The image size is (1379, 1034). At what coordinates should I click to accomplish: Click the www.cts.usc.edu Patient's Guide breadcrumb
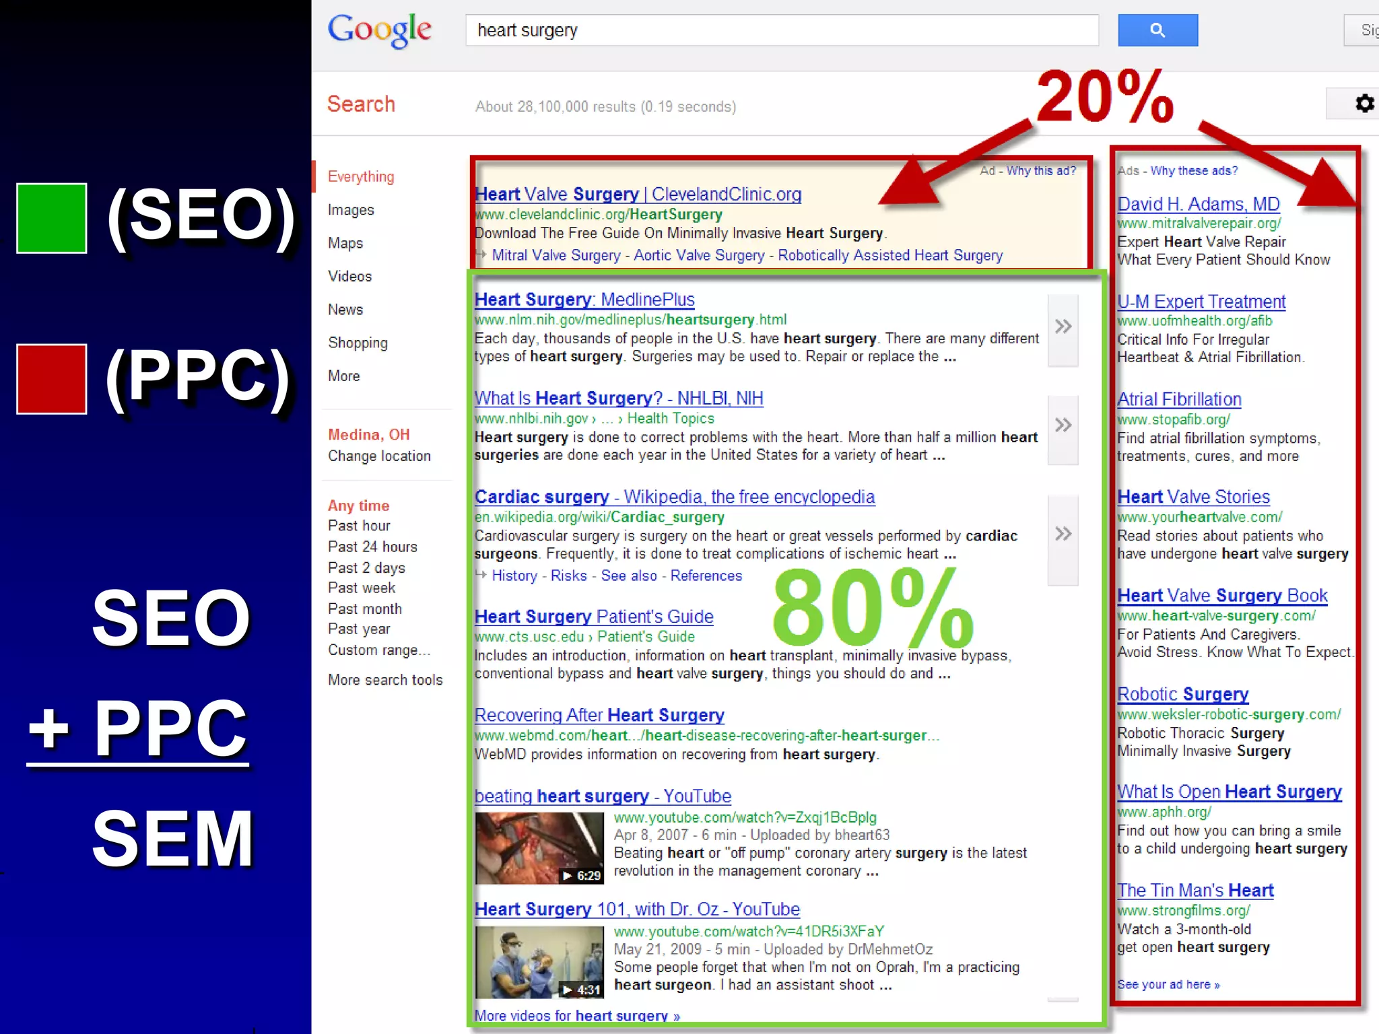pos(584,637)
